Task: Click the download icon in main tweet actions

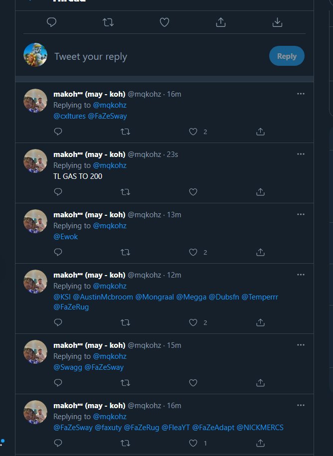Action: [x=278, y=22]
